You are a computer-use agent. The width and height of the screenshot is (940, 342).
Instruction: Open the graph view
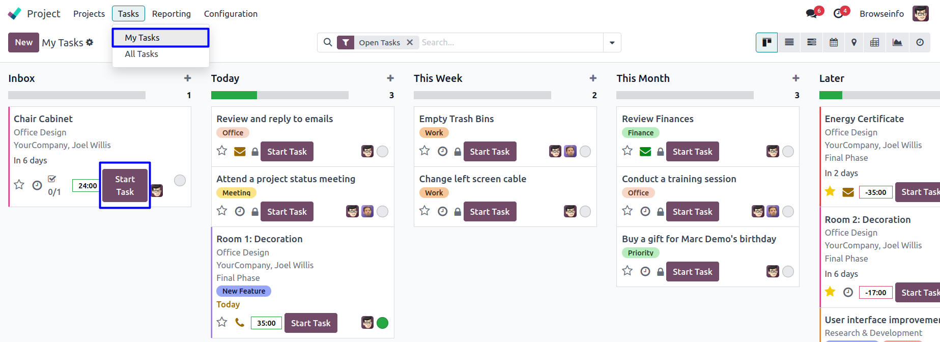tap(897, 42)
